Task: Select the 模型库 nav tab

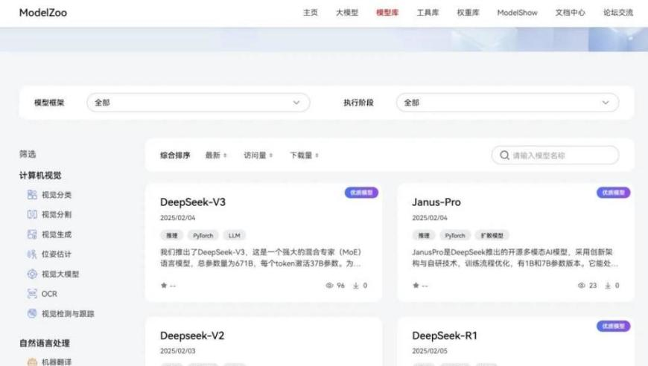Action: pos(387,13)
